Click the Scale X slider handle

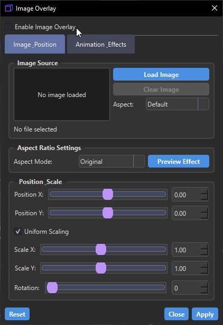point(101,249)
